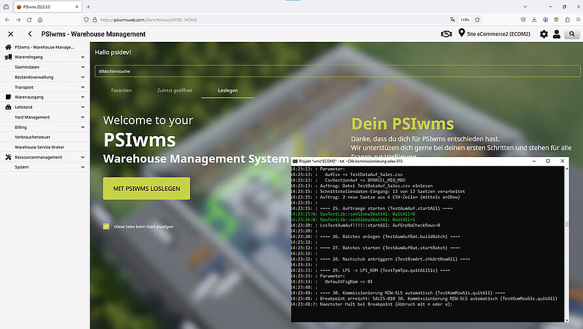
Task: Click the Site eCommerce2 (ECOM2) label
Action: tap(499, 34)
